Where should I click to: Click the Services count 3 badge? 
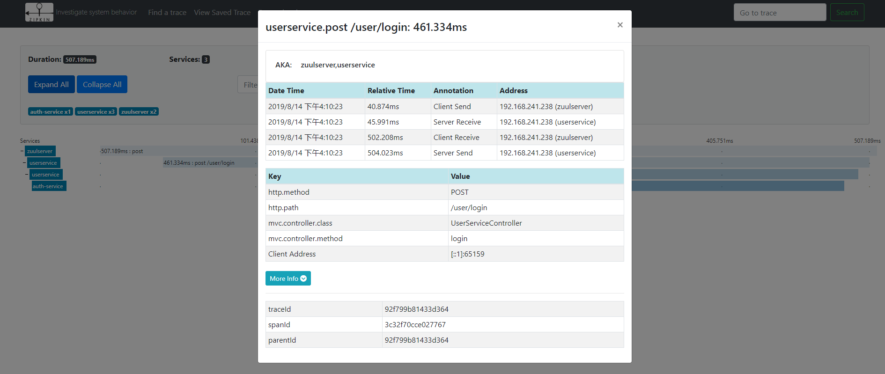click(206, 60)
